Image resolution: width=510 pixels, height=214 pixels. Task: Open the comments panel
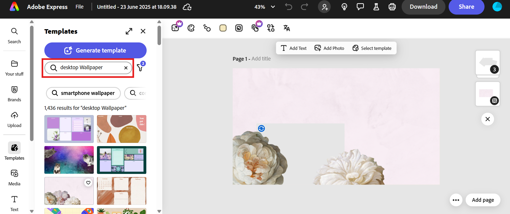(x=360, y=7)
